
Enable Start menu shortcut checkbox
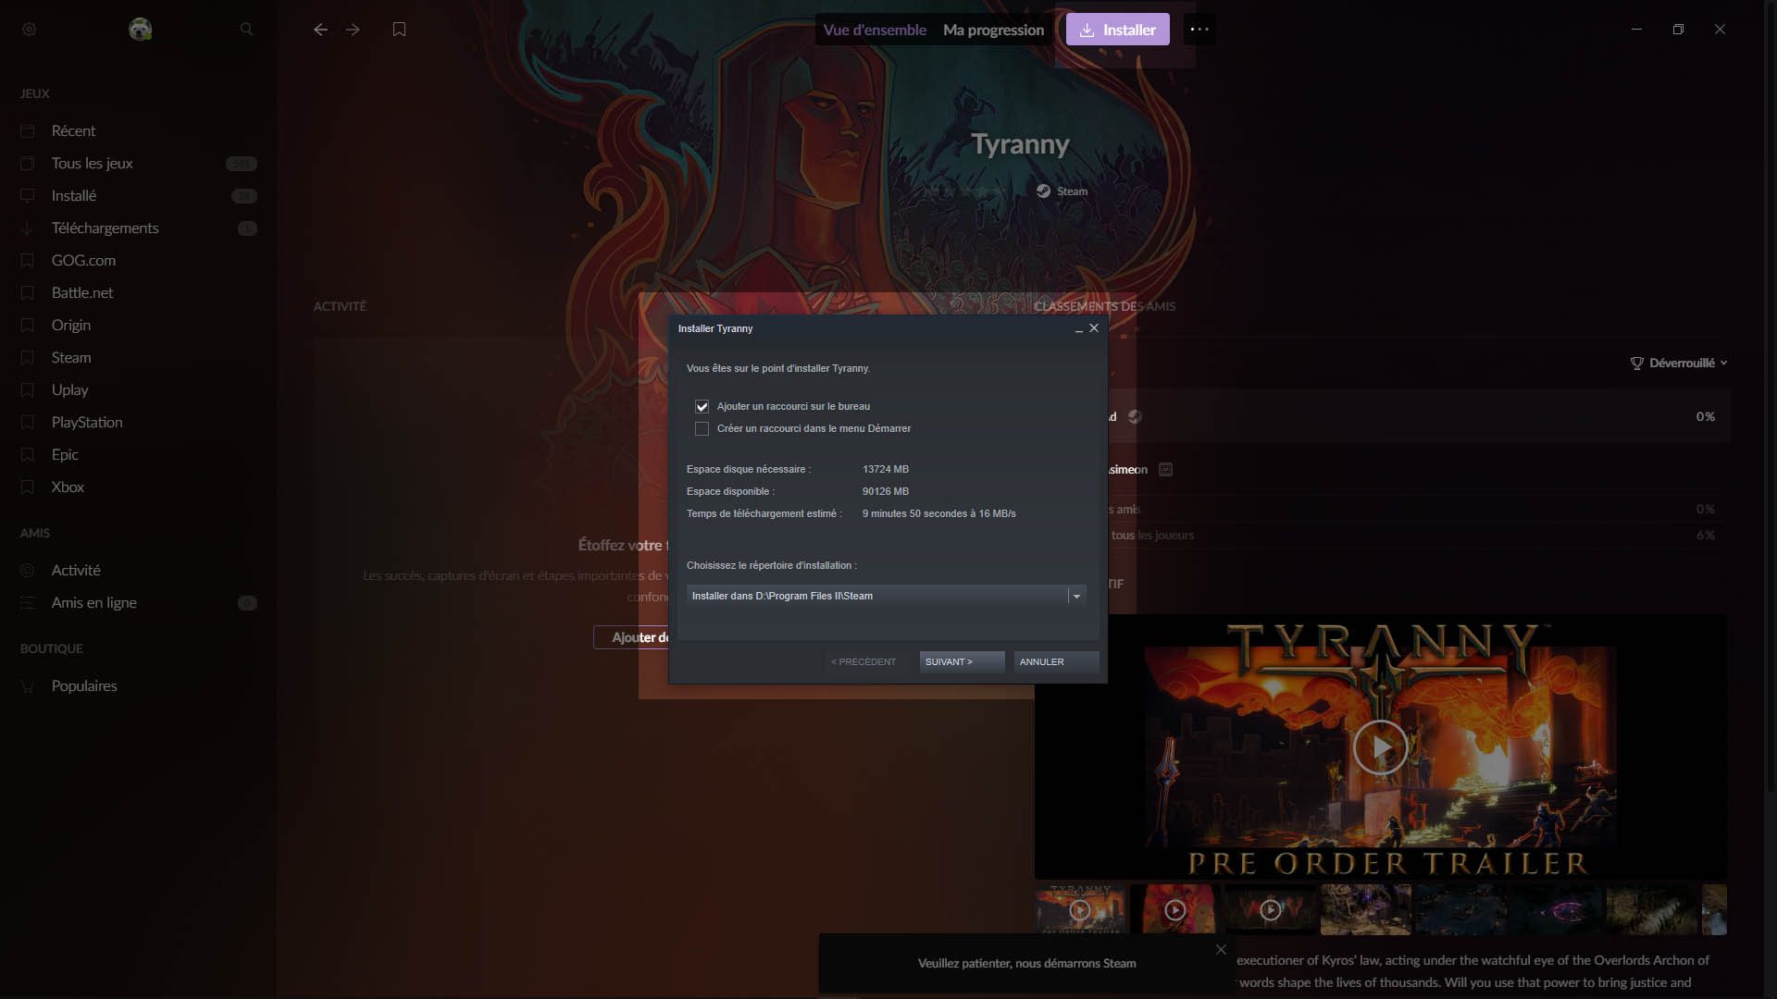702,429
